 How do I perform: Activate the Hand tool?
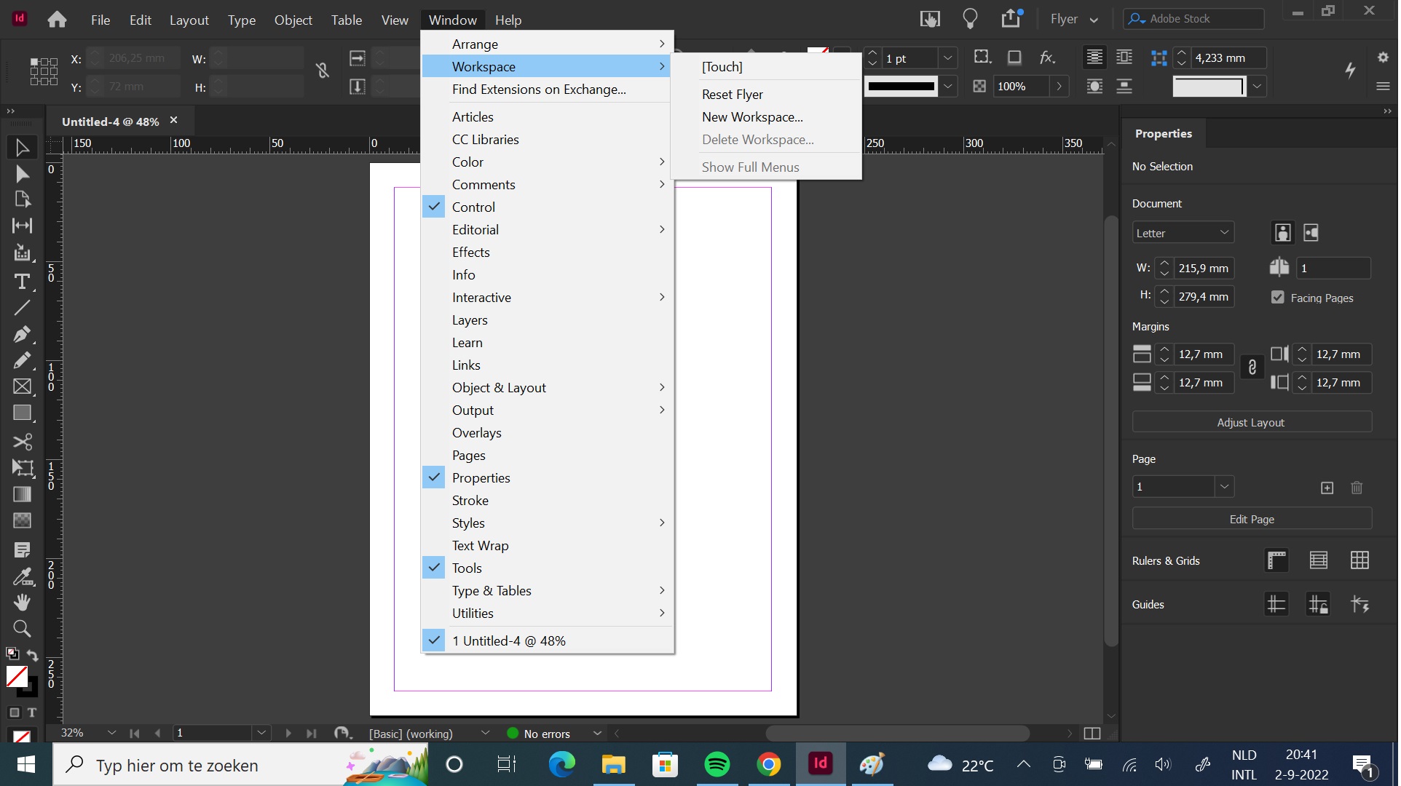[22, 602]
